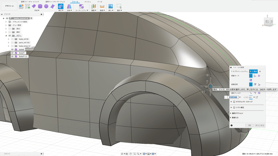
Task: Enable the ソフト修正 checkbox
Action: 234,108
